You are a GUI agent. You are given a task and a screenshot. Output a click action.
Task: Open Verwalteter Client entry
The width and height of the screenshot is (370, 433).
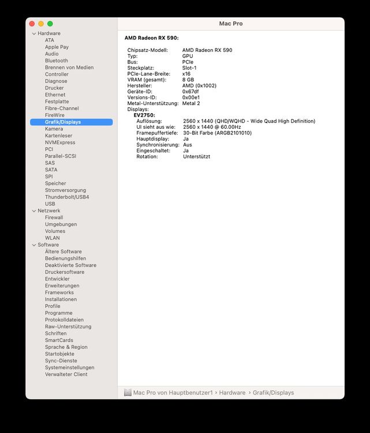coord(66,375)
